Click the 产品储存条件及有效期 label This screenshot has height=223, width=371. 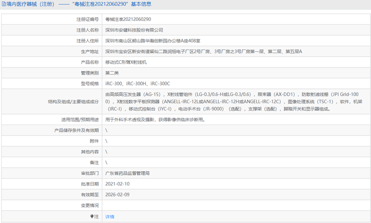(x=76, y=130)
